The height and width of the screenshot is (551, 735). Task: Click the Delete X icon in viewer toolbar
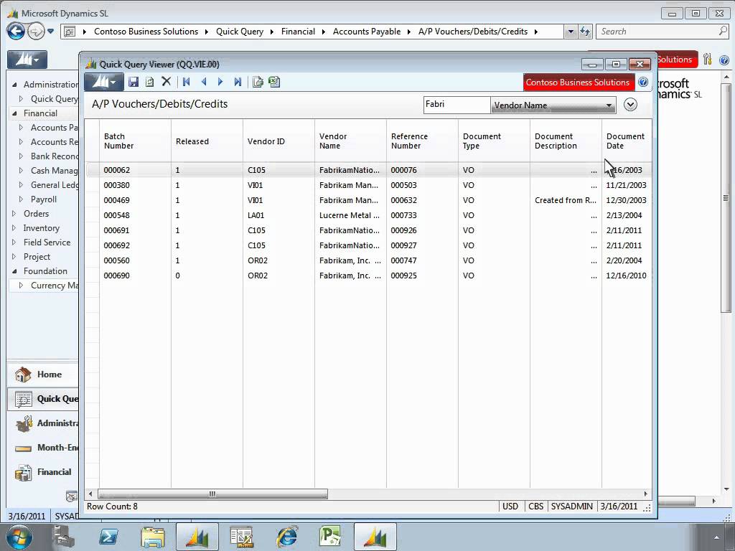(x=166, y=82)
